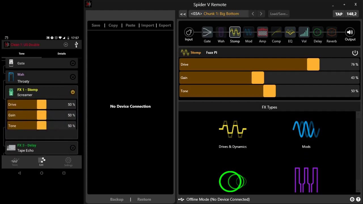Toggle FX 1 Stomp Screamer power
The image size is (363, 204).
click(x=73, y=92)
